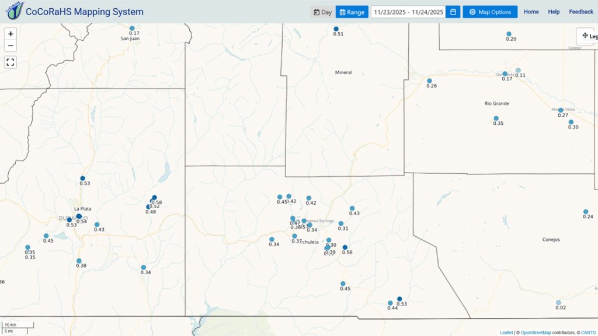This screenshot has height=336, width=598.
Task: Open the Leaflet attribution link
Action: [506, 332]
